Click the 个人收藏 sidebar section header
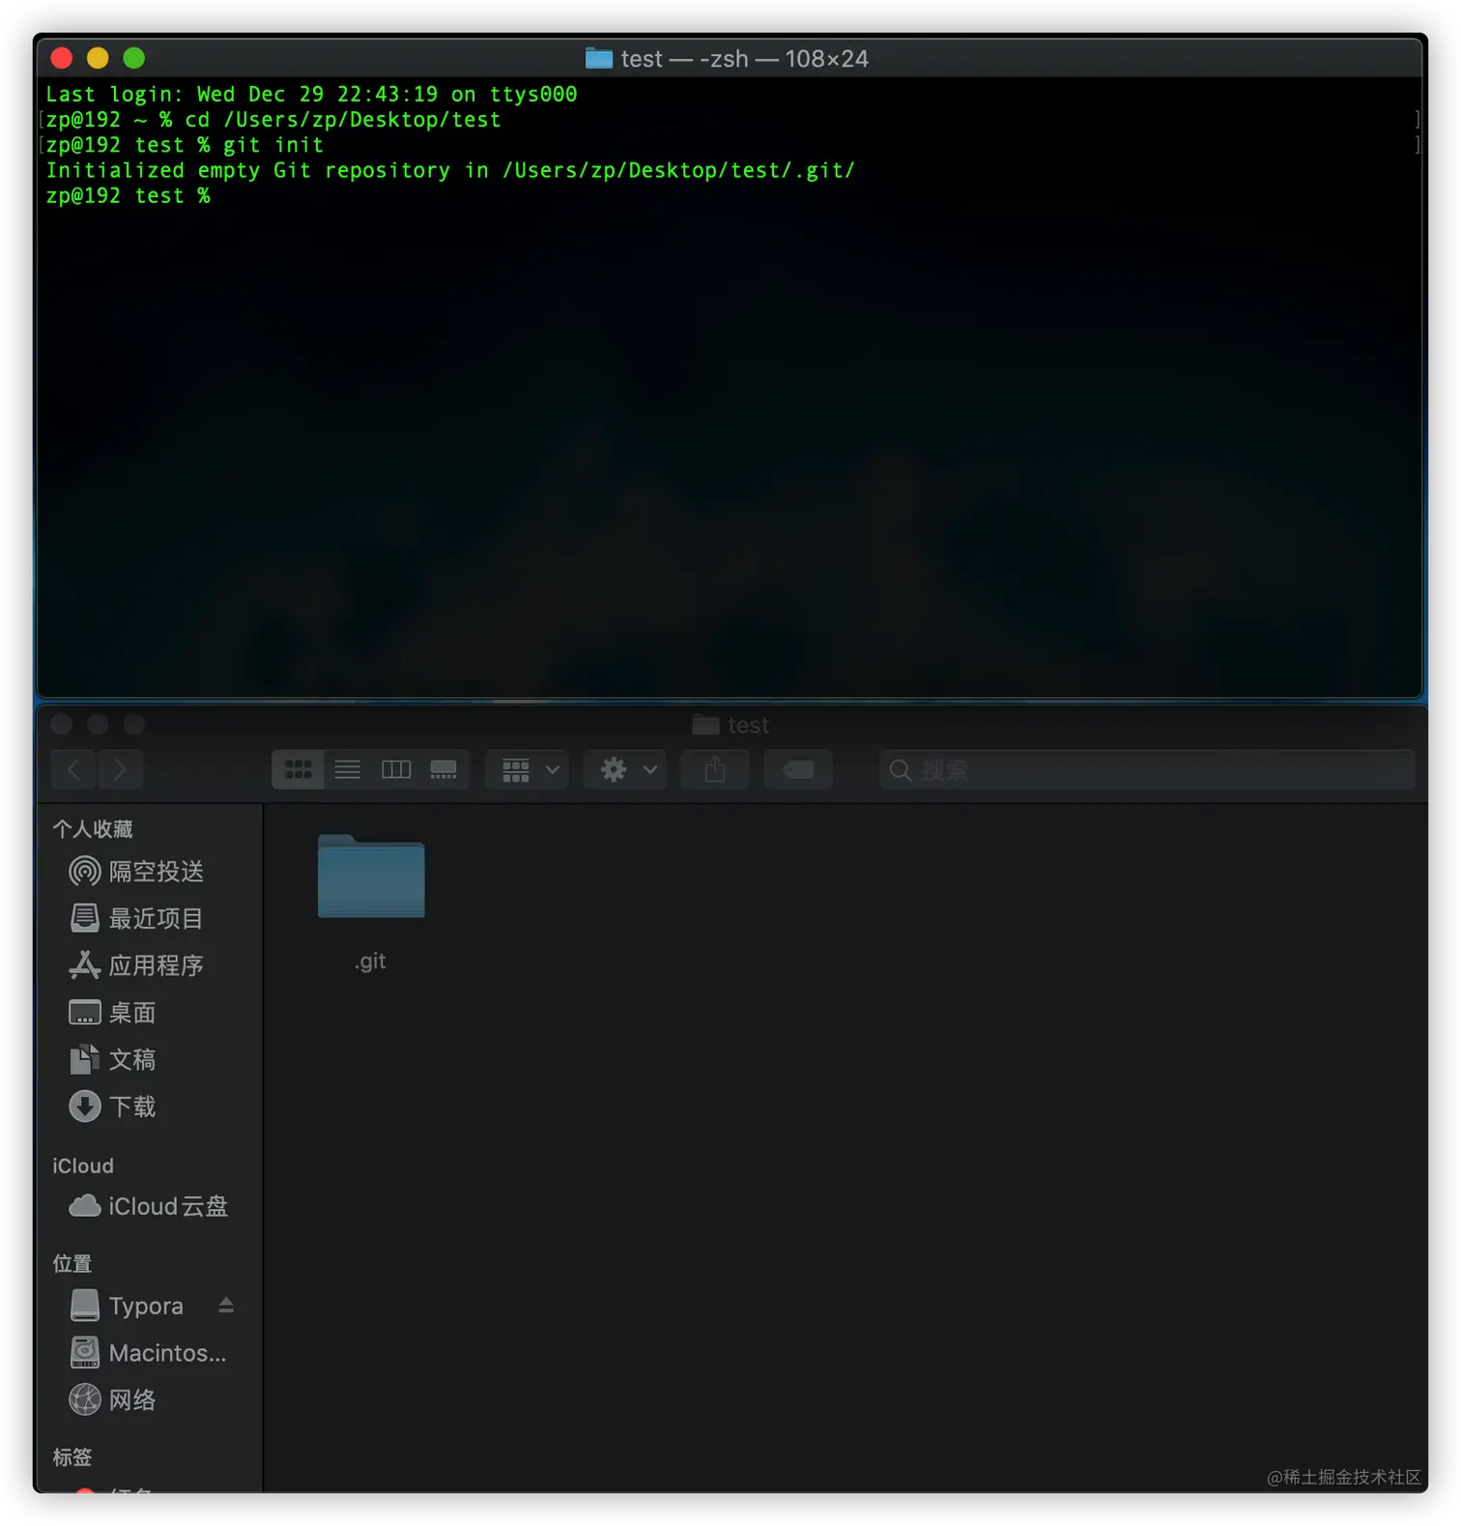This screenshot has width=1461, height=1526. [x=93, y=829]
